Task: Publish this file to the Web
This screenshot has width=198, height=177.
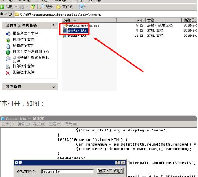Action: 31,52
